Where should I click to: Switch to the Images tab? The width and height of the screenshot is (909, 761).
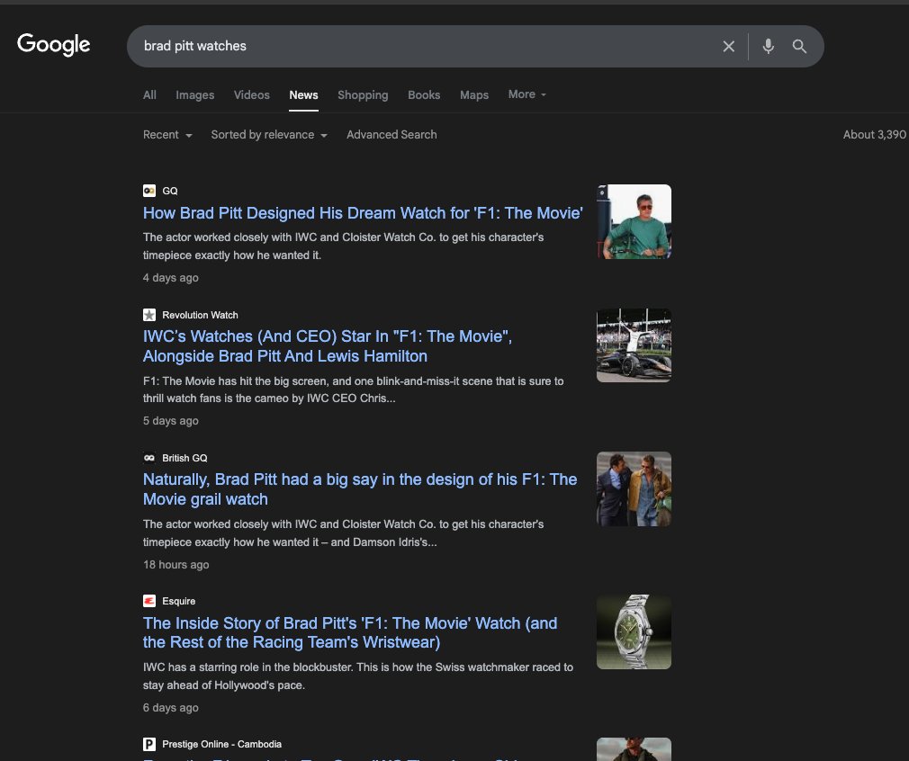coord(194,94)
